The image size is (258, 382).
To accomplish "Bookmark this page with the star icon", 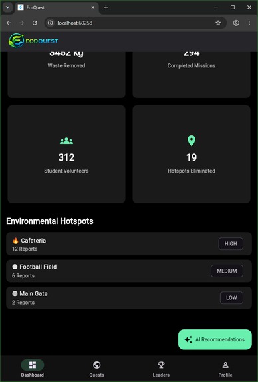I will click(x=218, y=23).
